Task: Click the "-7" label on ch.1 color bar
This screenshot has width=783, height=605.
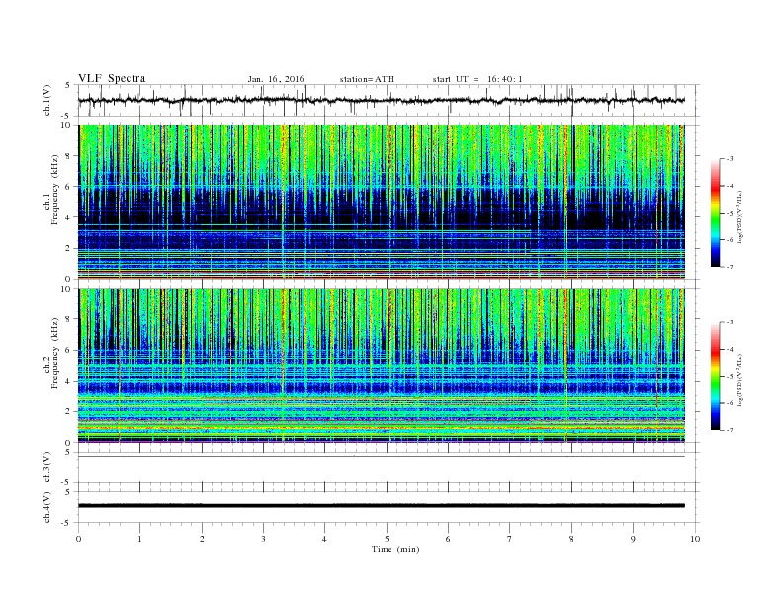Action: [730, 267]
